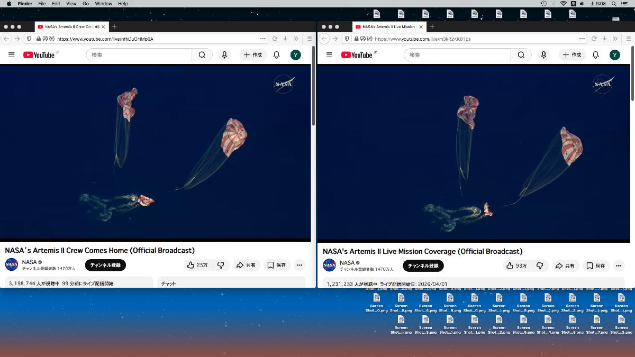The height and width of the screenshot is (357, 635).
Task: Open downloads arrow in right browser toolbar
Action: (x=604, y=39)
